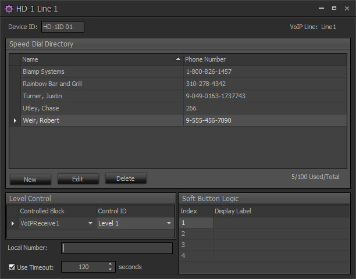Click the gear icon in title bar
This screenshot has width=356, height=279.
(9, 9)
